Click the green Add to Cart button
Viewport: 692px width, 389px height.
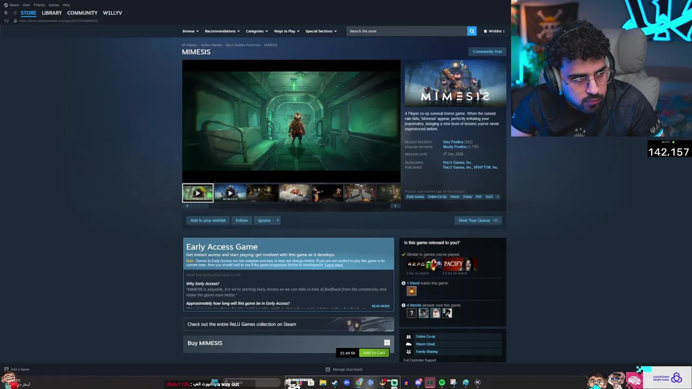374,353
